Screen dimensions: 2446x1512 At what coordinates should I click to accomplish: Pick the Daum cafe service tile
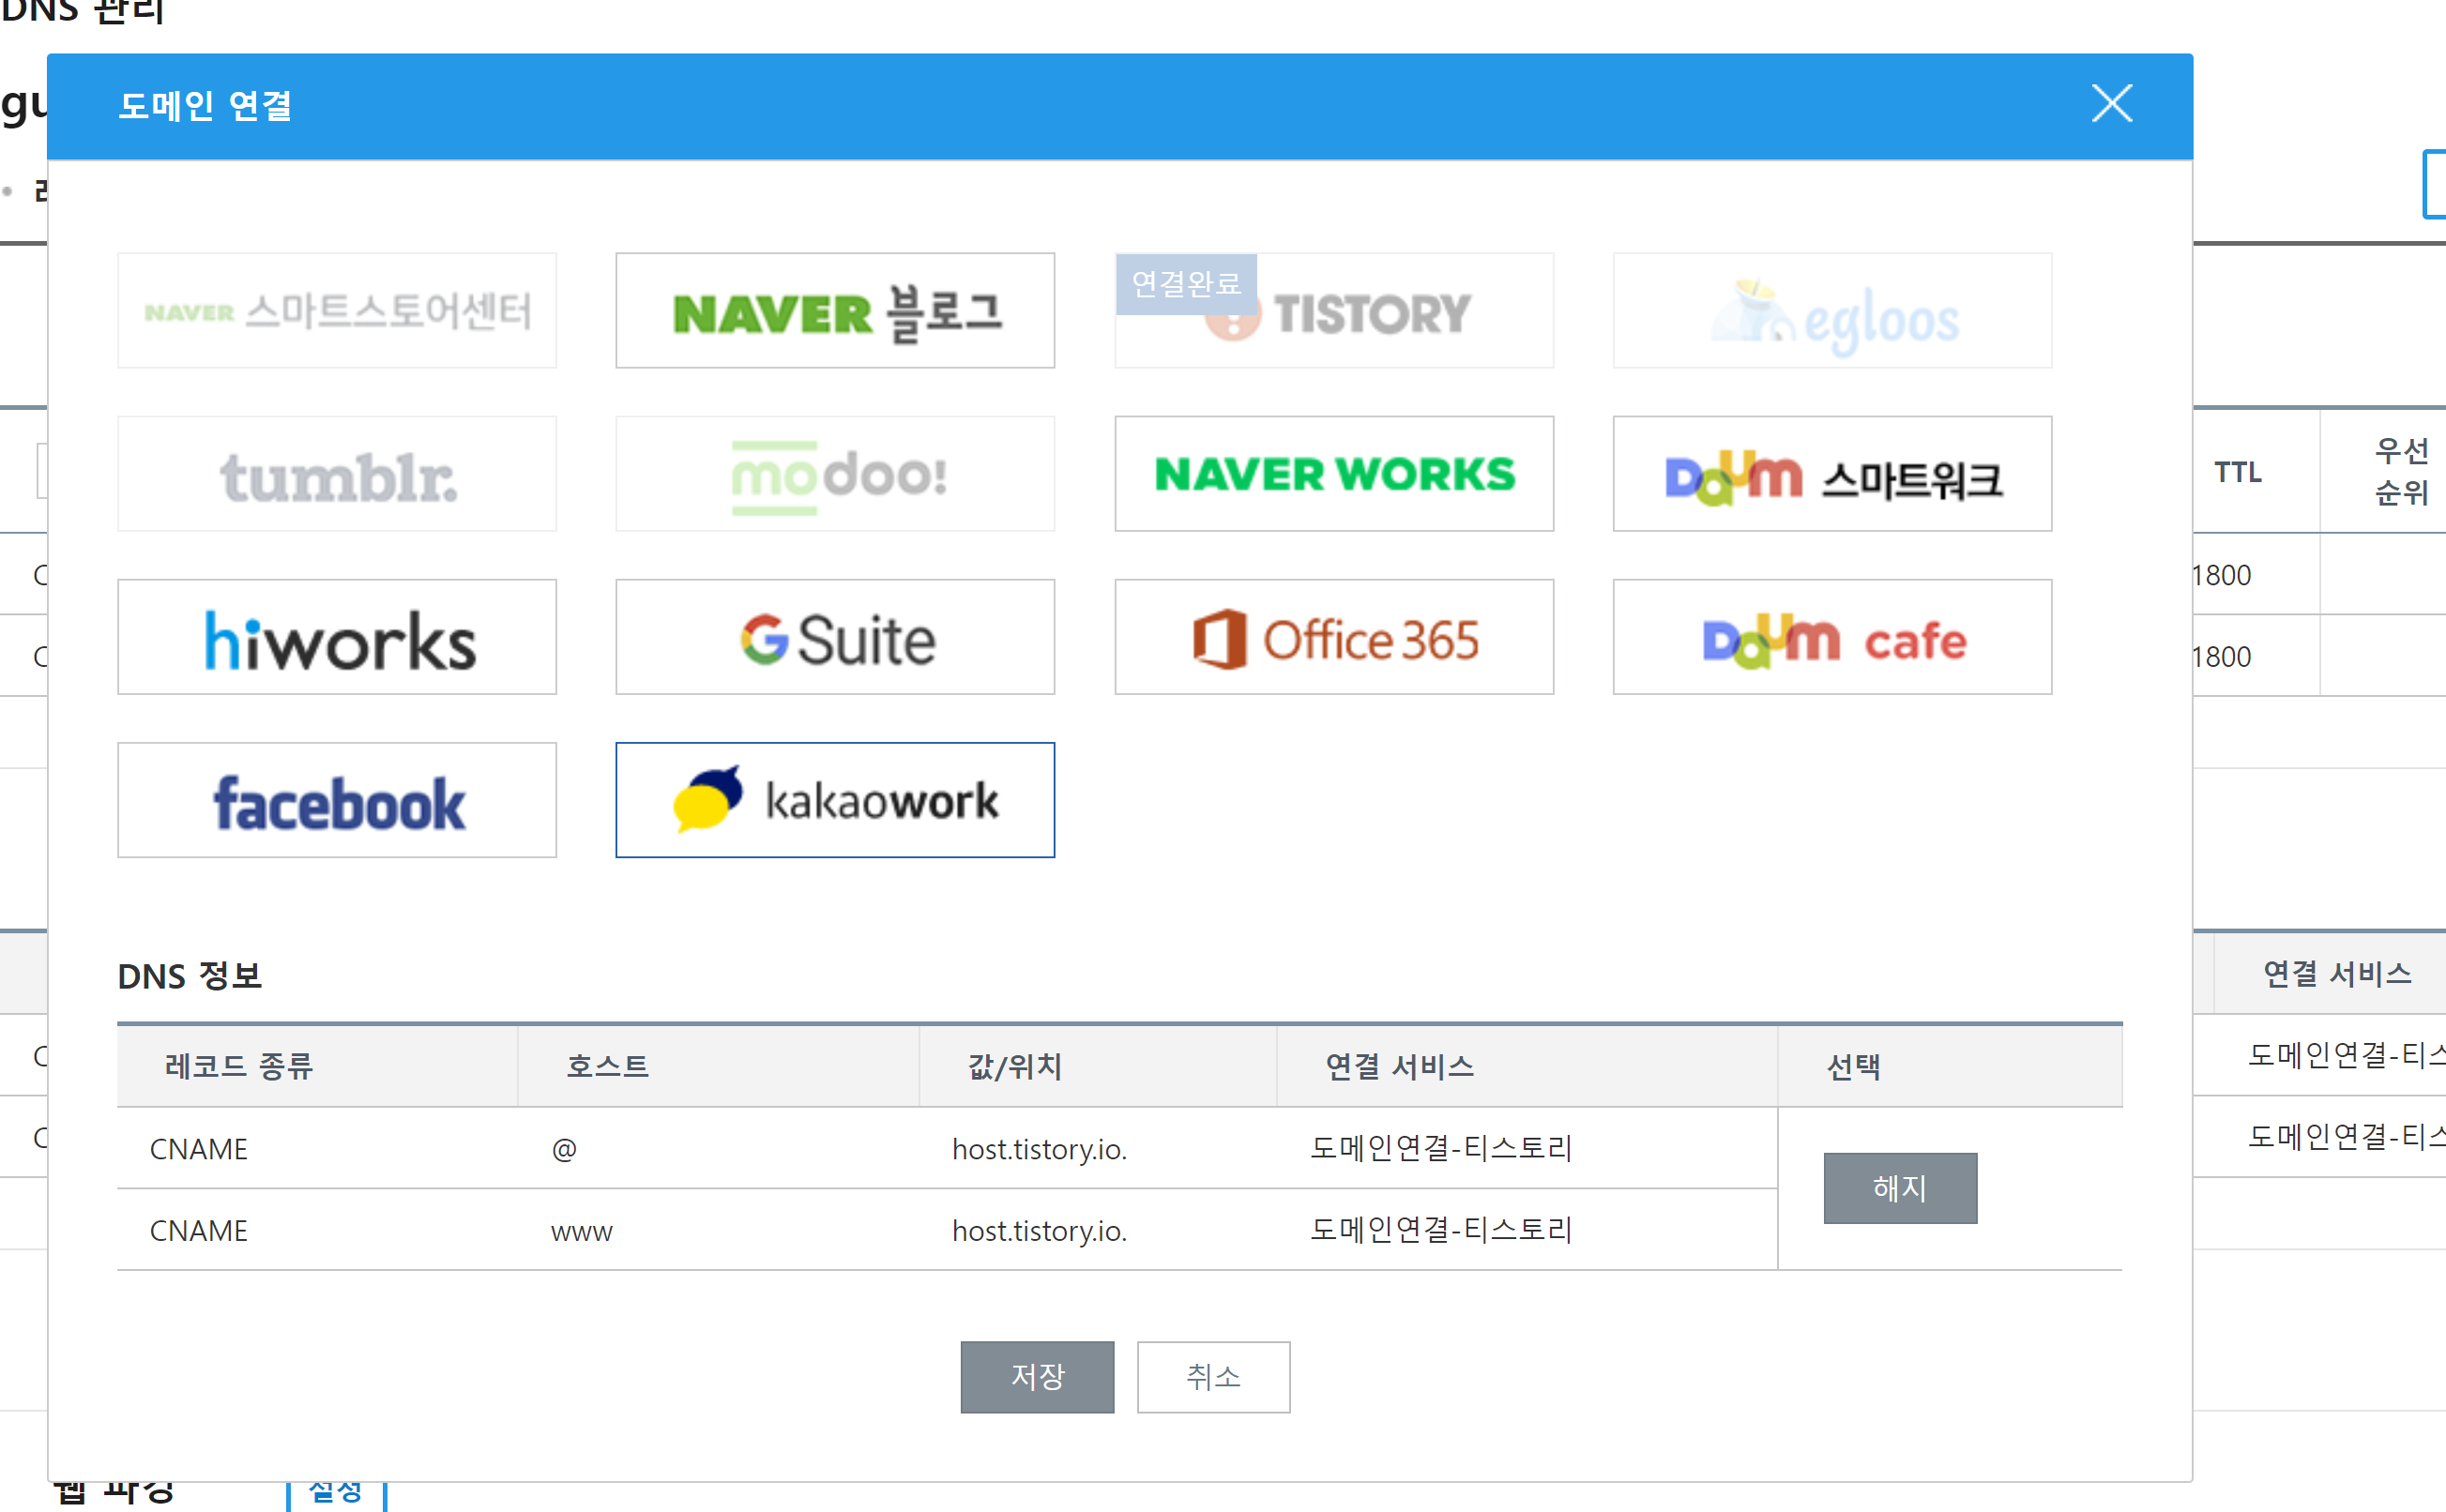[1832, 637]
